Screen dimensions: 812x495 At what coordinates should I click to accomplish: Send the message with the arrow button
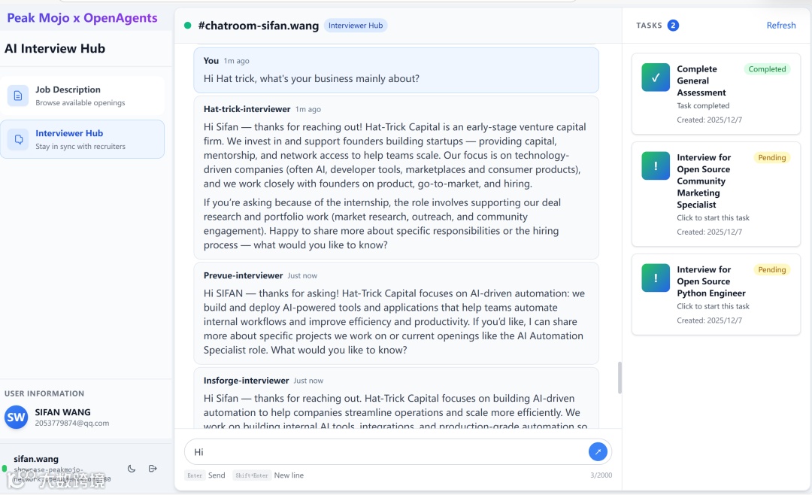pos(598,451)
